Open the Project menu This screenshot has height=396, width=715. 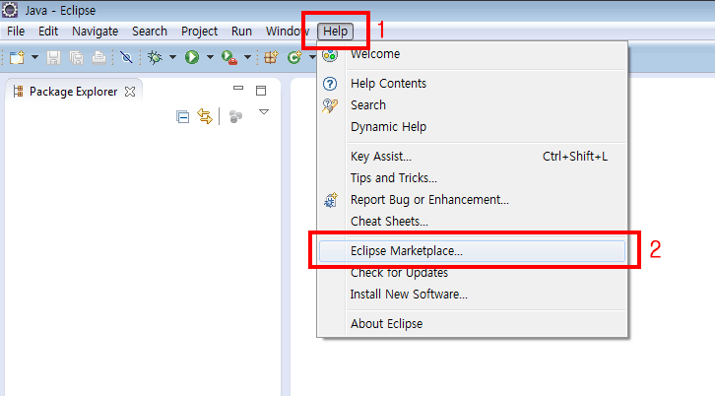(199, 31)
